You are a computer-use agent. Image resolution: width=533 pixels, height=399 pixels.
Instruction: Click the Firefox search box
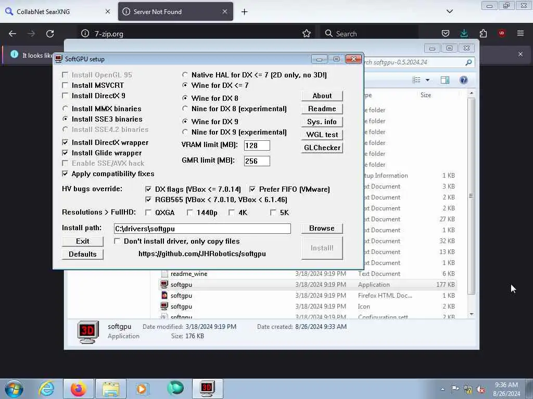[x=369, y=34]
